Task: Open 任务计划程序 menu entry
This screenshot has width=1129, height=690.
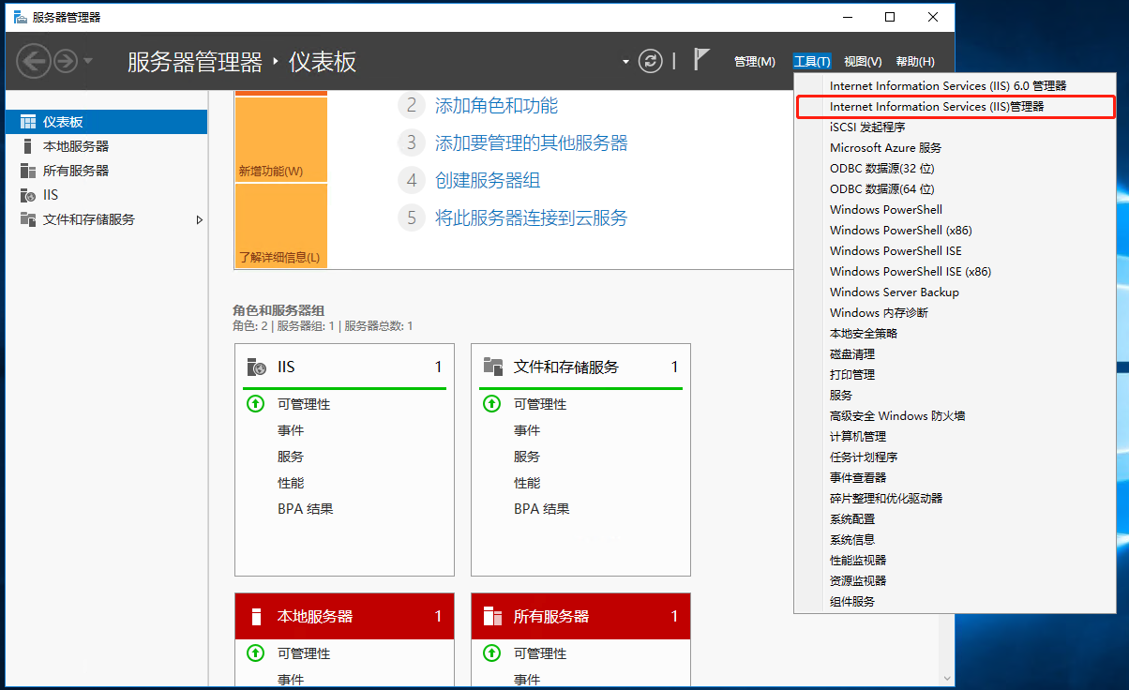Action: coord(956,457)
